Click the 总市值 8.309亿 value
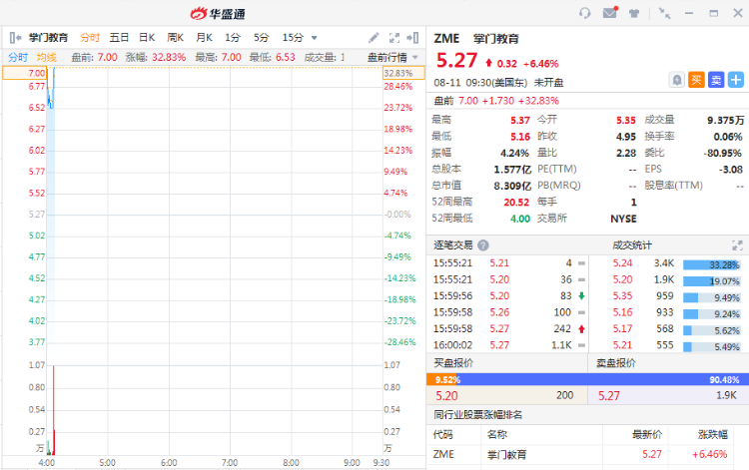This screenshot has width=749, height=470. (x=512, y=186)
